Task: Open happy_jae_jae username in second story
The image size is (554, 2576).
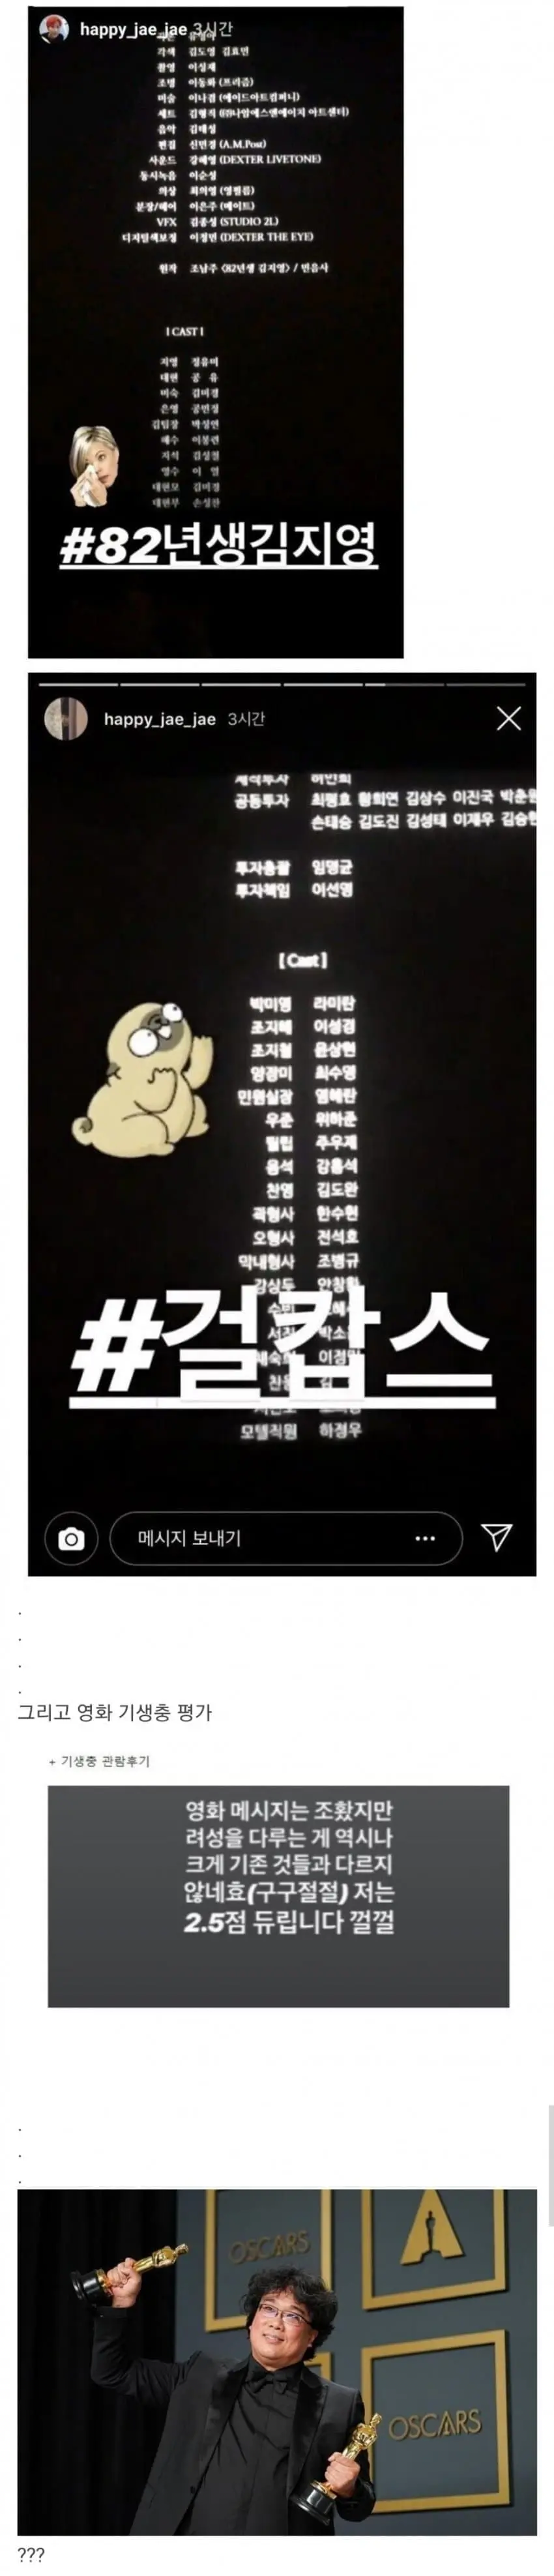Action: click(x=160, y=719)
